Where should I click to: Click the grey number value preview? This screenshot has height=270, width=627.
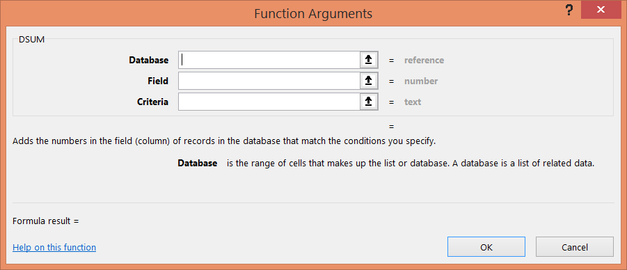[421, 81]
